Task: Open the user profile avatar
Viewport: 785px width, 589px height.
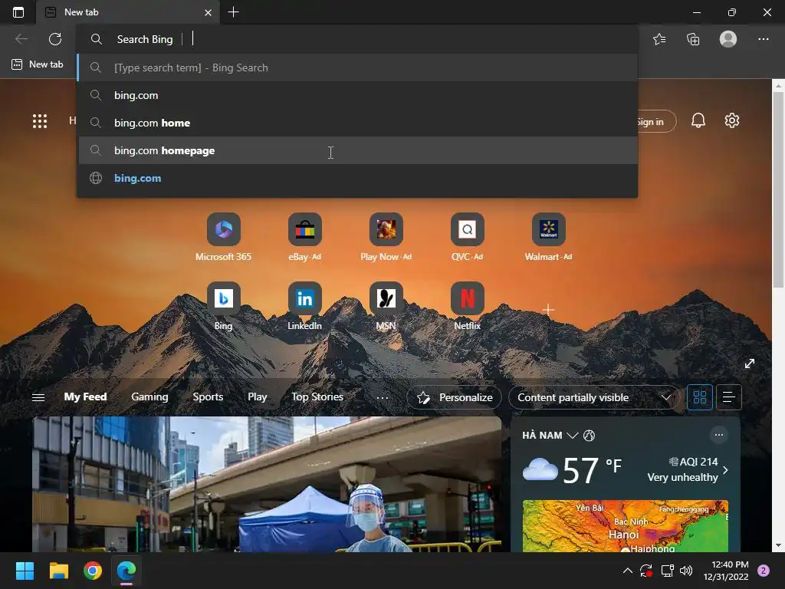Action: tap(728, 39)
